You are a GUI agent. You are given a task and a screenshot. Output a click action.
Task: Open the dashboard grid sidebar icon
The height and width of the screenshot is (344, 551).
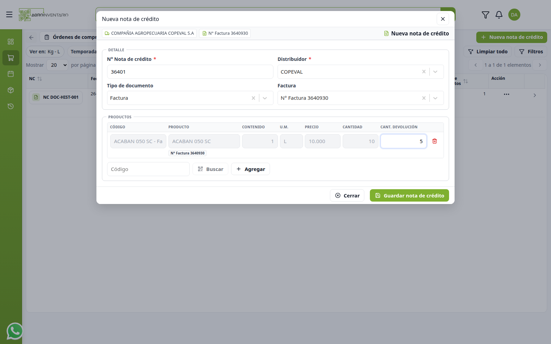click(x=11, y=42)
